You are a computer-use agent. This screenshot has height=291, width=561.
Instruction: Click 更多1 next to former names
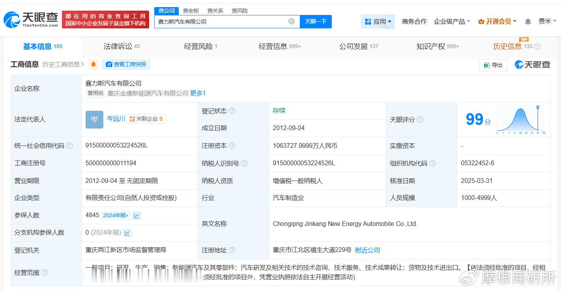pos(198,93)
